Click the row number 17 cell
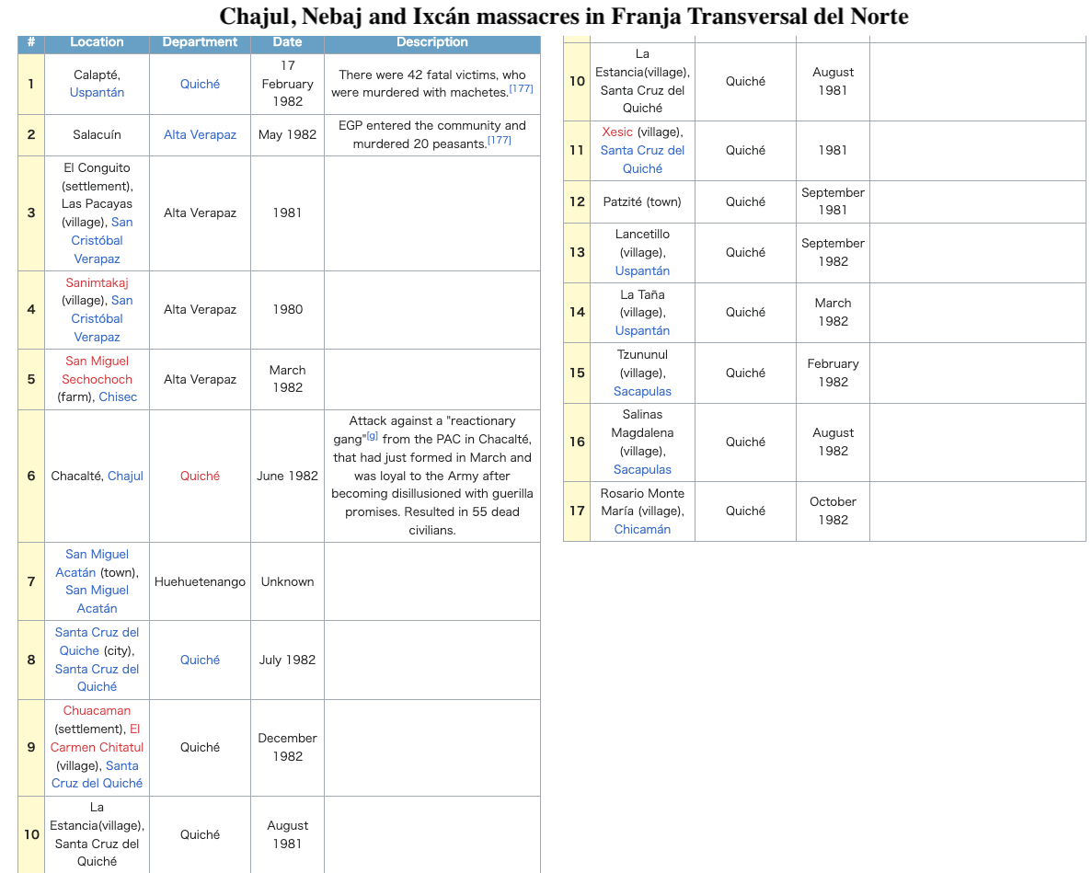Image resolution: width=1092 pixels, height=873 pixels. 577,511
